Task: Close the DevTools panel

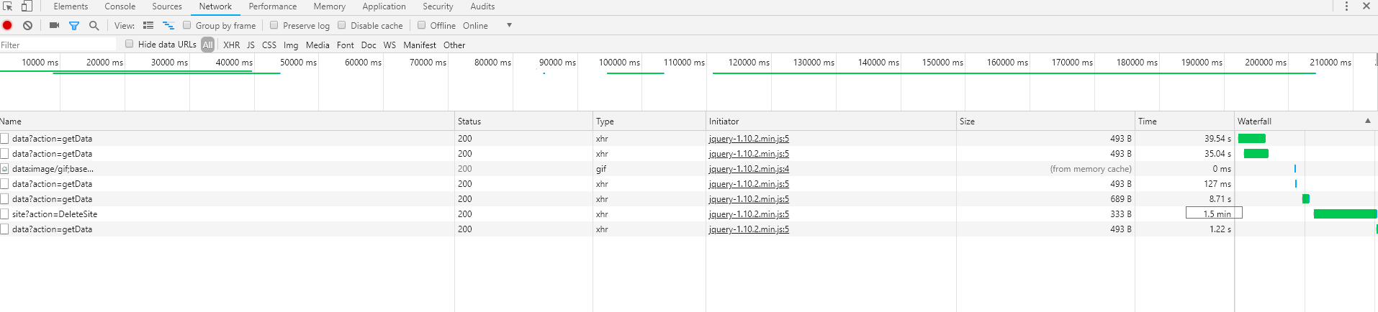Action: coord(1366,6)
